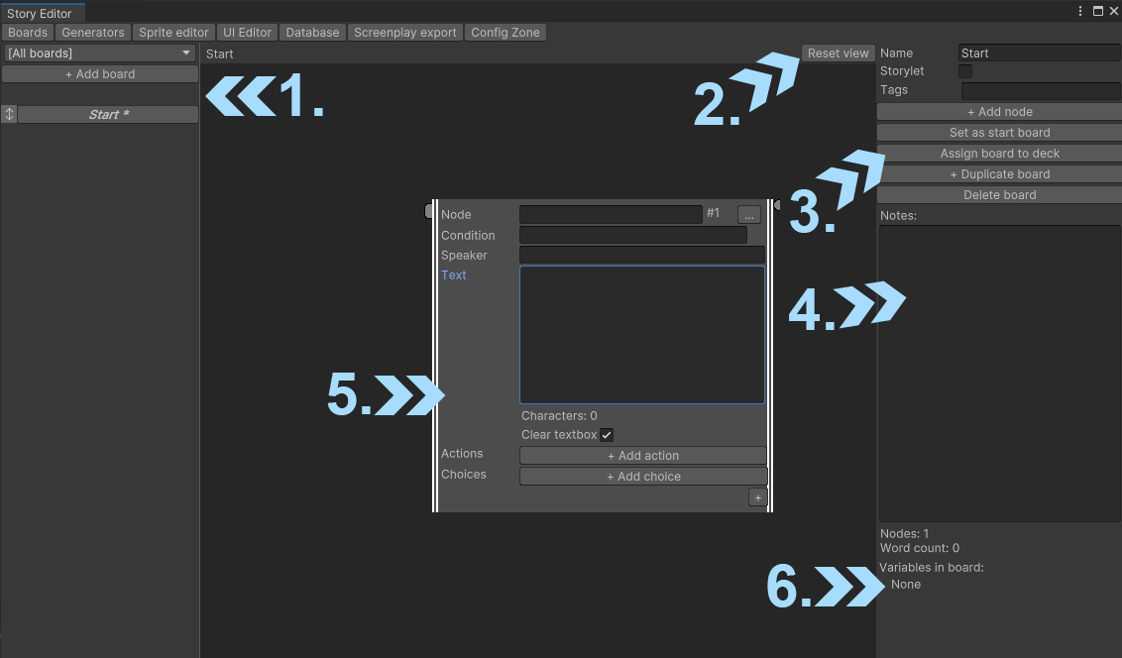This screenshot has width=1122, height=658.
Task: Open the node options ellipsis button
Action: [748, 215]
